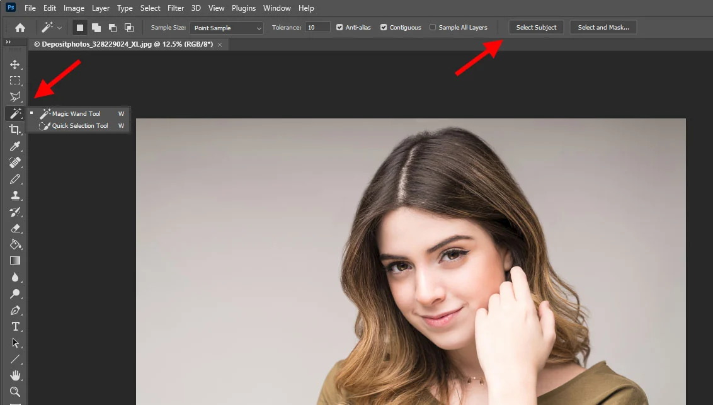Click the Select and Mask button
713x405 pixels.
(603, 27)
